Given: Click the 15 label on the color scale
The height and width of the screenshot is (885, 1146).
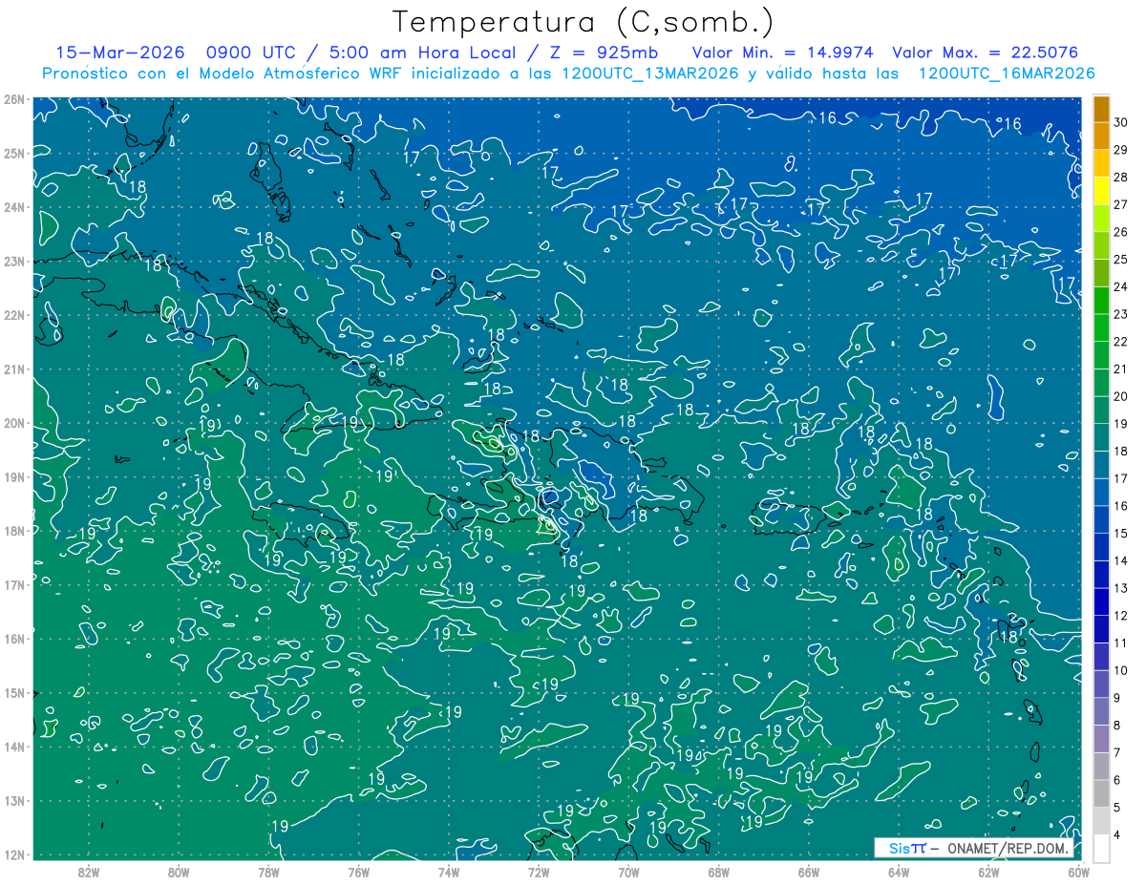Looking at the screenshot, I should pos(1121,534).
